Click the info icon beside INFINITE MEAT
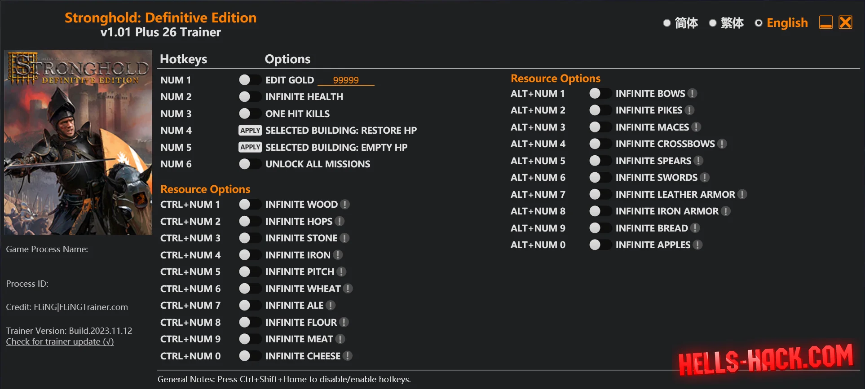The width and height of the screenshot is (865, 389). [340, 339]
